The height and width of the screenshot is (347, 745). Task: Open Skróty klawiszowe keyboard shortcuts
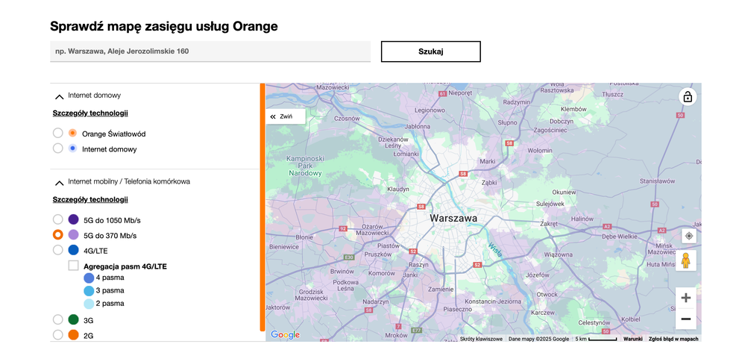pos(481,339)
